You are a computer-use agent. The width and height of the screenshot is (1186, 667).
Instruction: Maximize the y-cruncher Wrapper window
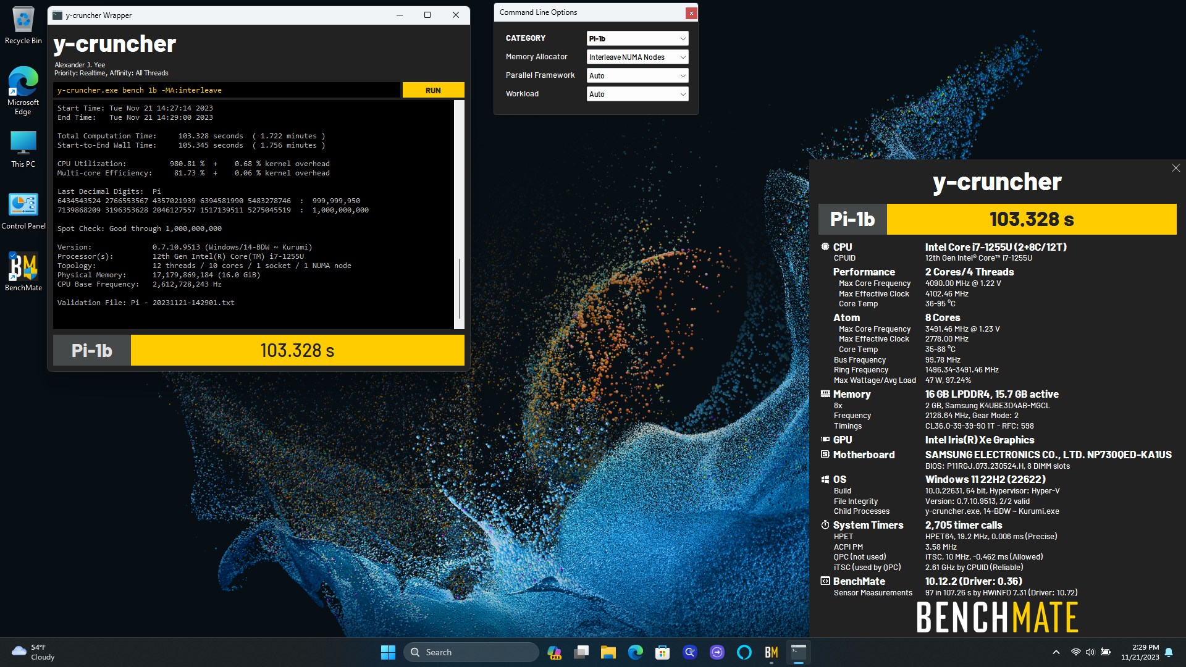click(427, 15)
